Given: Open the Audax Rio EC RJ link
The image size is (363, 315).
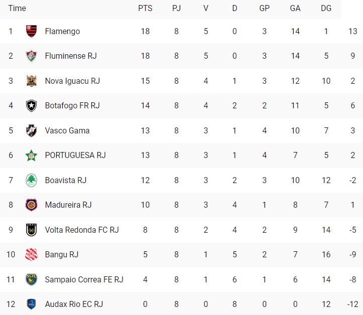Looking at the screenshot, I should click(x=74, y=304).
